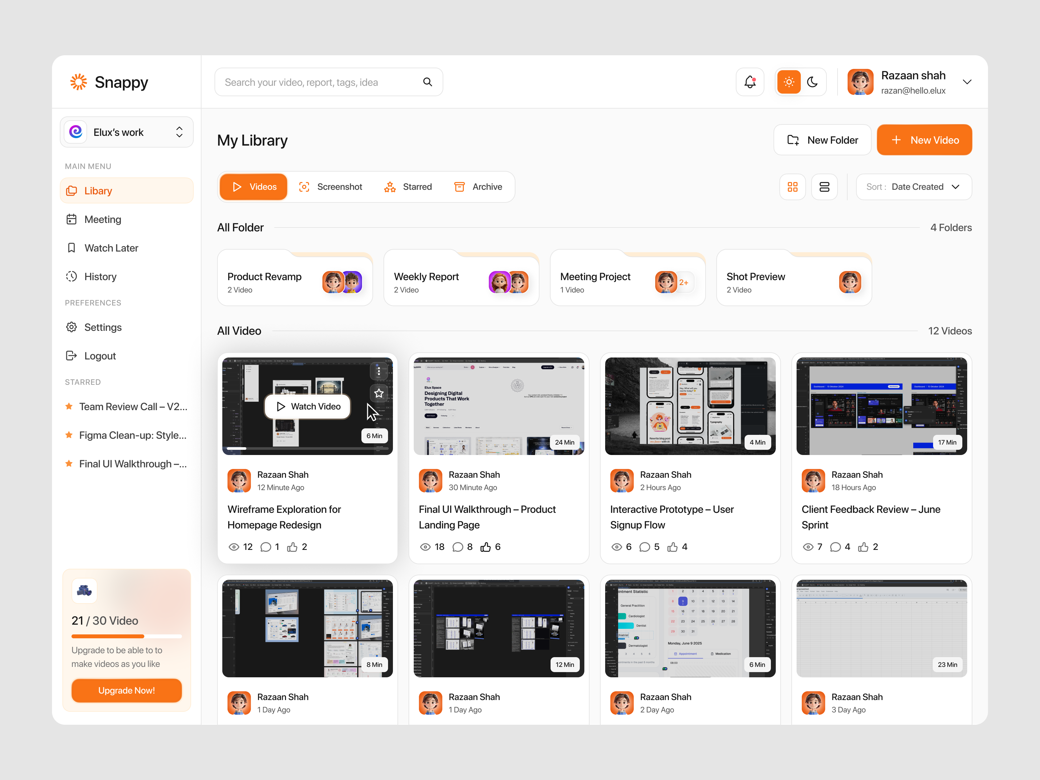Screen dimensions: 1040x780
Task: Click the Watch Later bookmark icon
Action: point(71,248)
